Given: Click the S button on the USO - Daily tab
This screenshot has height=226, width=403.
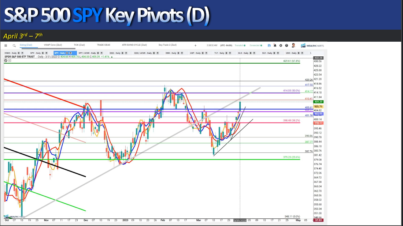Looking at the screenshot, I should click(299, 53).
